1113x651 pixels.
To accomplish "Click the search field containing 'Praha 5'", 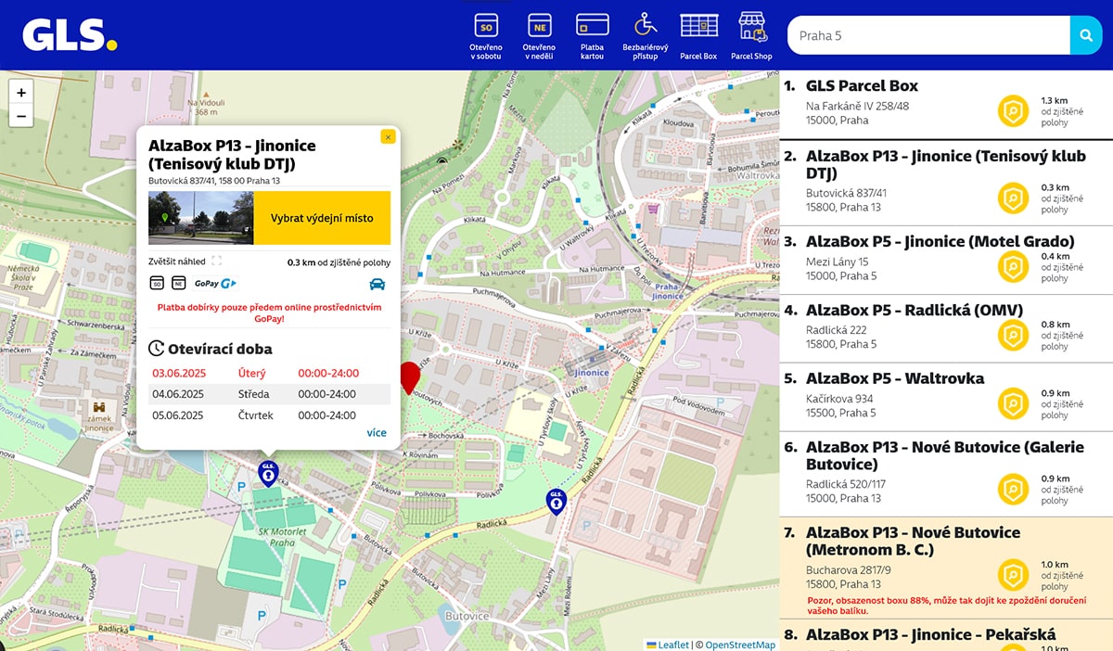I will click(928, 35).
